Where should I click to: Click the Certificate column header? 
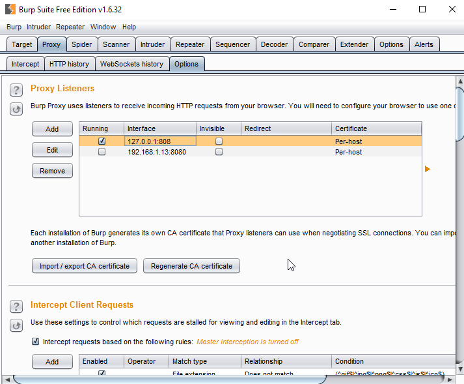pyautogui.click(x=376, y=128)
